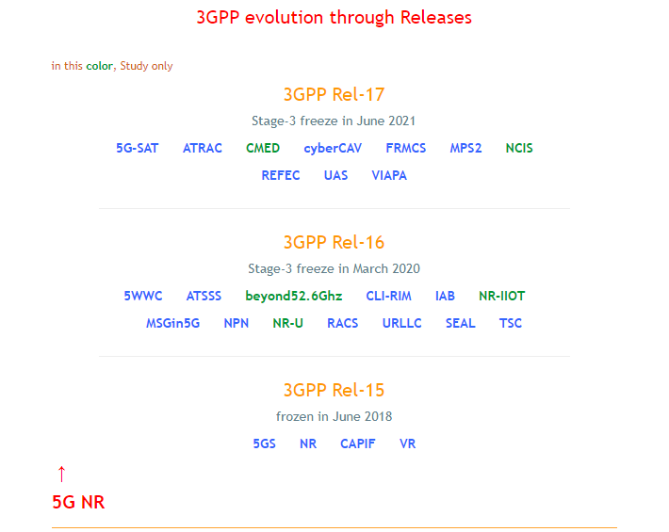This screenshot has width=669, height=532.
Task: Click the 3GPP Rel-17 heading
Action: coord(334,94)
